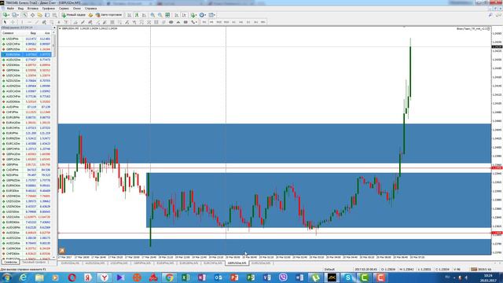Open the Графики menu
The image size is (503, 283).
[49, 9]
